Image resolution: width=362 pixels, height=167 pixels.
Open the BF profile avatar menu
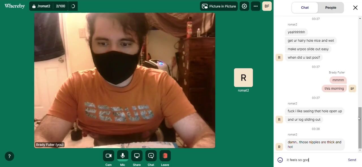tap(267, 6)
